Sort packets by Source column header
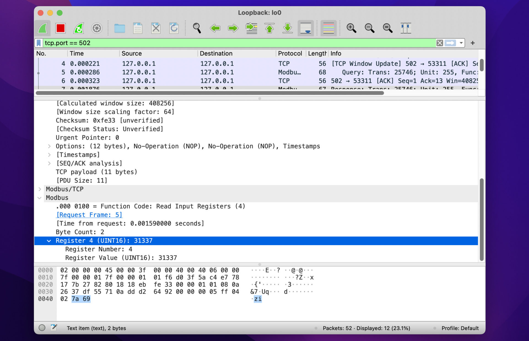The height and width of the screenshot is (341, 529). tap(132, 53)
